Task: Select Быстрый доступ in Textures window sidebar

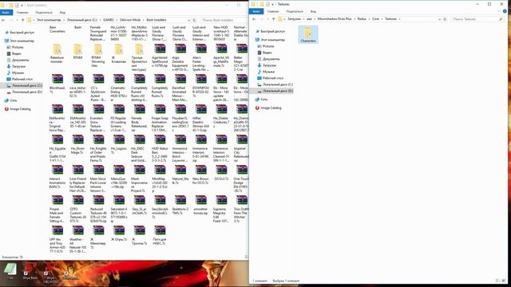Action: 270,31
